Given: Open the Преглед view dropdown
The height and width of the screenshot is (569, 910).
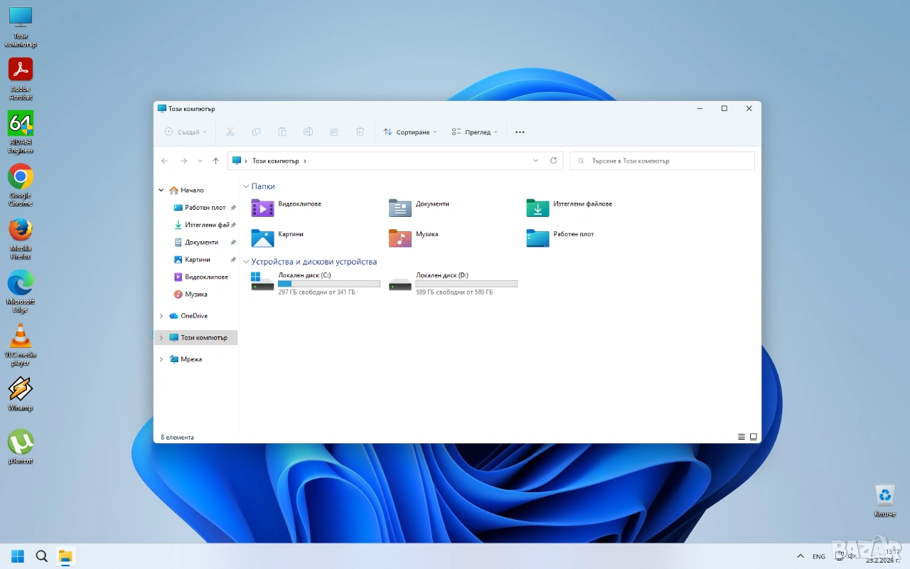Looking at the screenshot, I should click(x=475, y=132).
